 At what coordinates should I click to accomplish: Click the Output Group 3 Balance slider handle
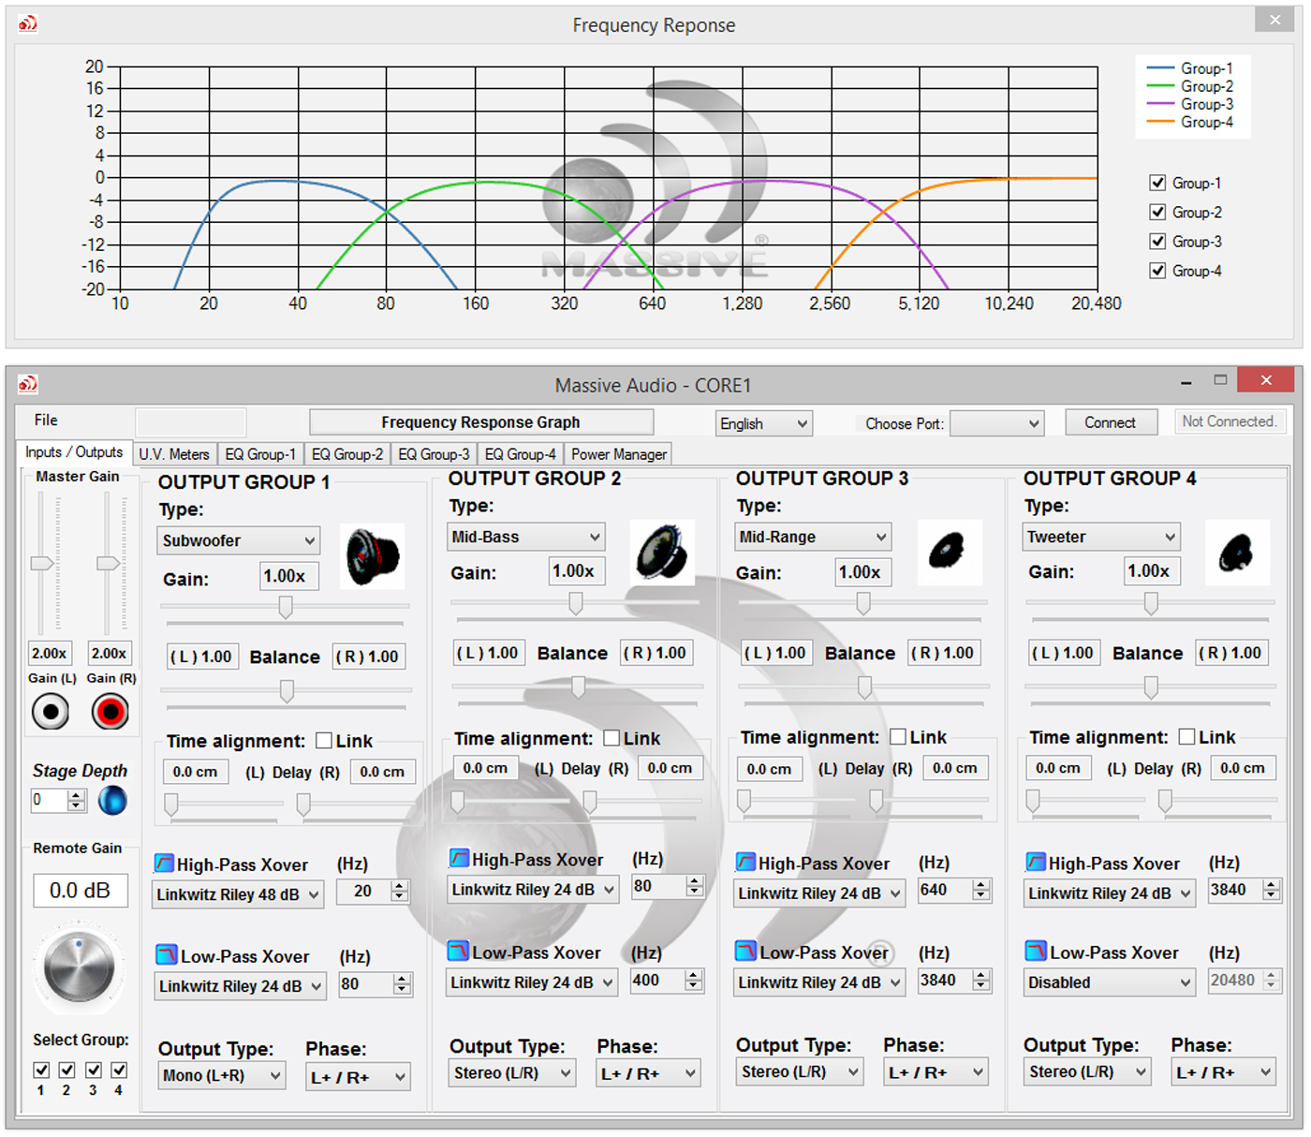(x=864, y=687)
